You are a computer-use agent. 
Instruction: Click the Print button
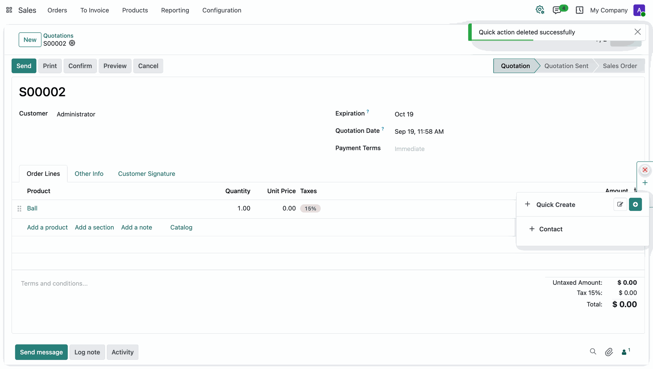50,66
